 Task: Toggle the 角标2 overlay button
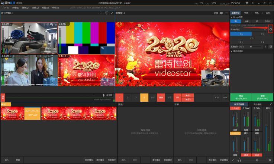click(x=188, y=99)
